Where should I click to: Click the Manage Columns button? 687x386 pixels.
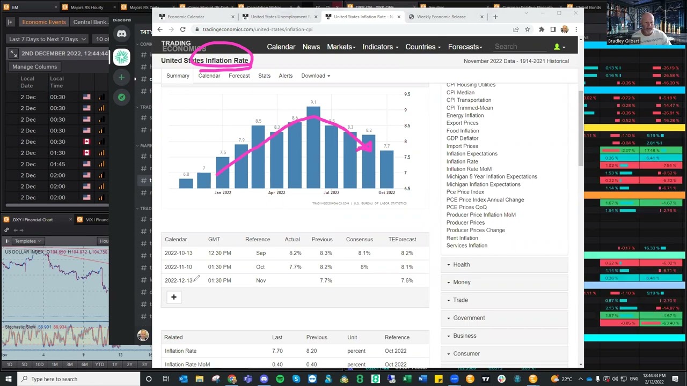tap(35, 67)
